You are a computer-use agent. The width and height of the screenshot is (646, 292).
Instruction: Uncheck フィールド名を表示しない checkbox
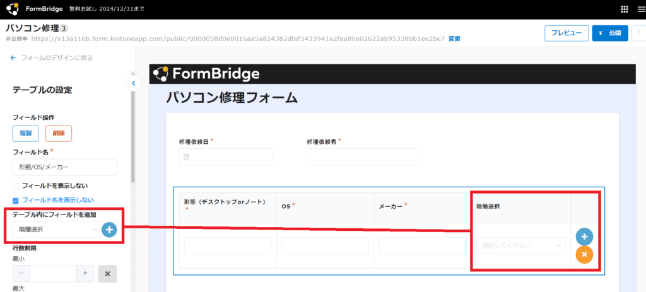point(16,200)
